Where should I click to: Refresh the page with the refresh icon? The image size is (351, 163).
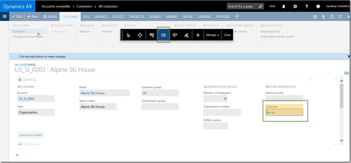click(x=332, y=17)
